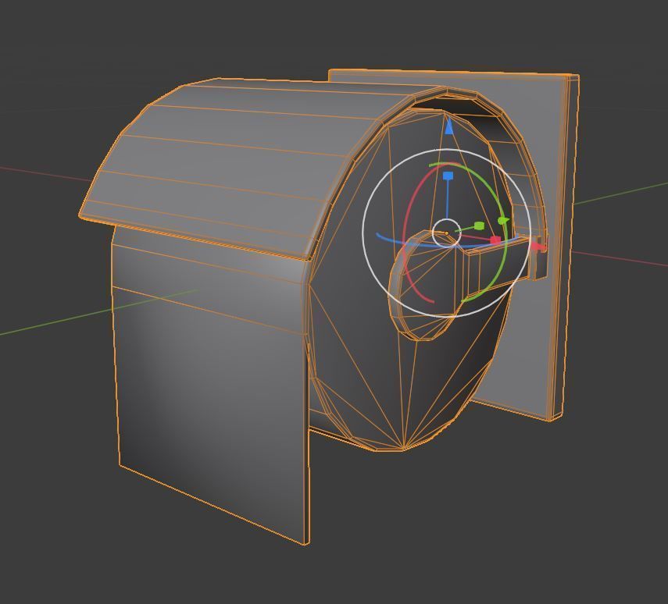The width and height of the screenshot is (668, 604).
Task: Click the red X-axis scale cube handle
Action: (x=495, y=240)
